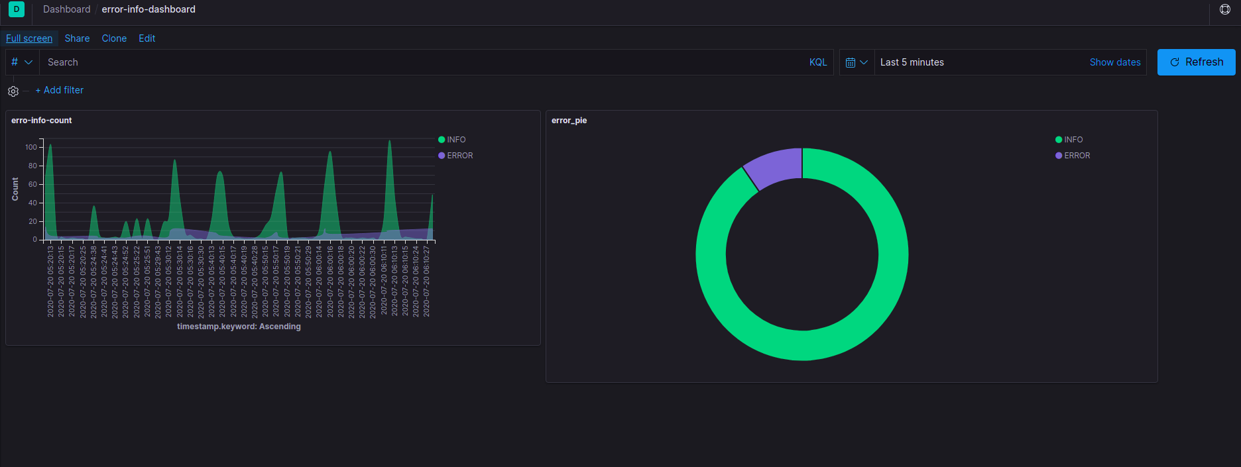Expand the saved query hash menu
Viewport: 1241px width, 467px height.
(x=22, y=62)
